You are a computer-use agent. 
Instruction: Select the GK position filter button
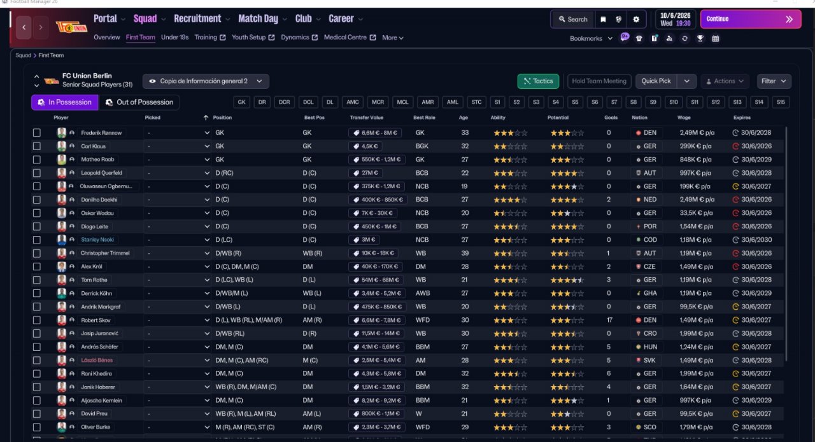pos(241,102)
